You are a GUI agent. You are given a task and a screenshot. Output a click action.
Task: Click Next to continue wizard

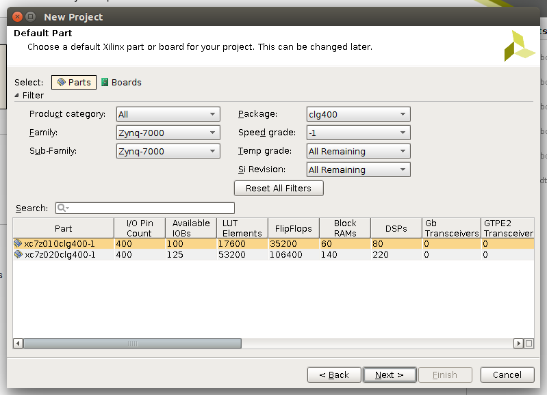(390, 374)
